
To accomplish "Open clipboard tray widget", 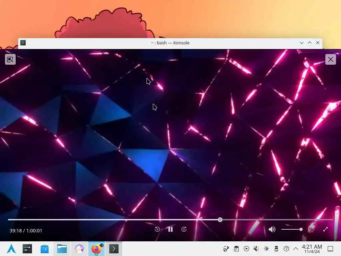I will pos(236,249).
